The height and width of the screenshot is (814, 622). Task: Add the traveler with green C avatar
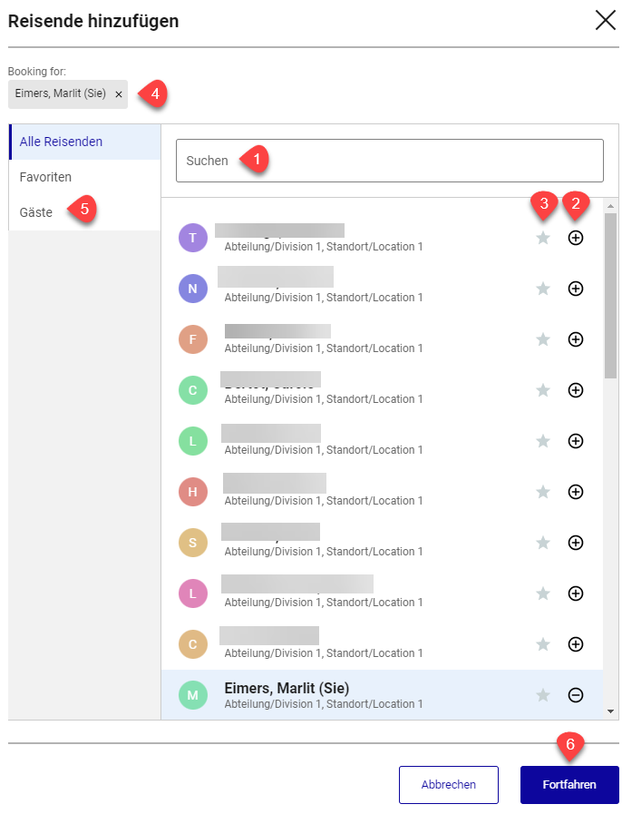(576, 390)
